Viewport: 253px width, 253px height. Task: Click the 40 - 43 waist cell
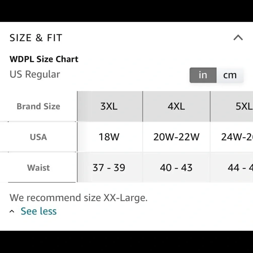(x=176, y=167)
